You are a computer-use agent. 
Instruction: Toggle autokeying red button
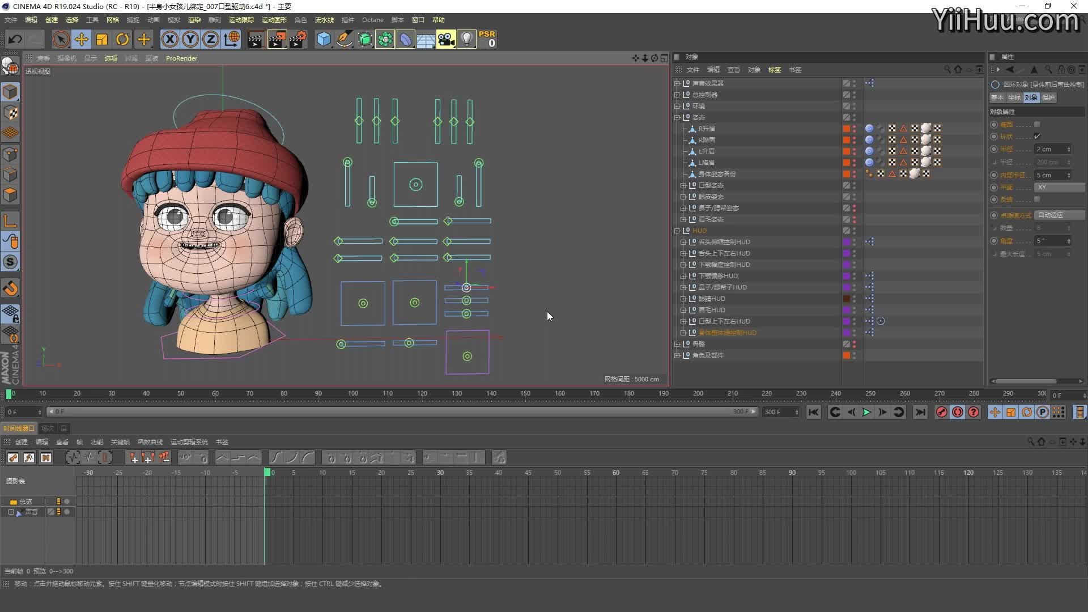click(x=958, y=412)
